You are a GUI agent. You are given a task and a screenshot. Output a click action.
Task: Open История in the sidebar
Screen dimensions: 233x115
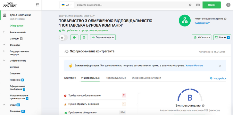(14, 67)
